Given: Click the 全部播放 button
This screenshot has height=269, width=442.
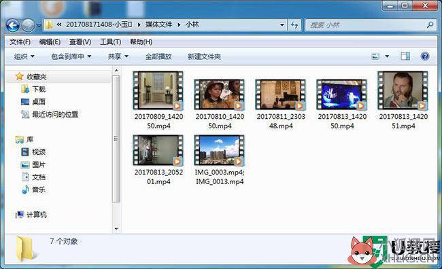Looking at the screenshot, I should coord(158,56).
